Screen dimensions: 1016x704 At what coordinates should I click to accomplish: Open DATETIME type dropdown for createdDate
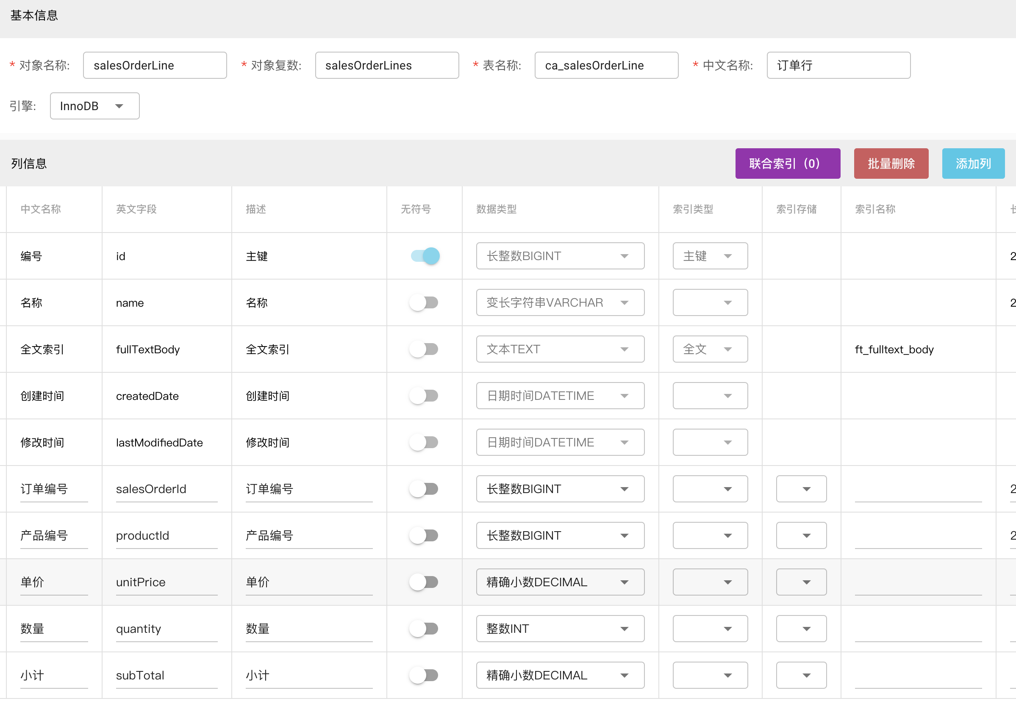coord(559,396)
